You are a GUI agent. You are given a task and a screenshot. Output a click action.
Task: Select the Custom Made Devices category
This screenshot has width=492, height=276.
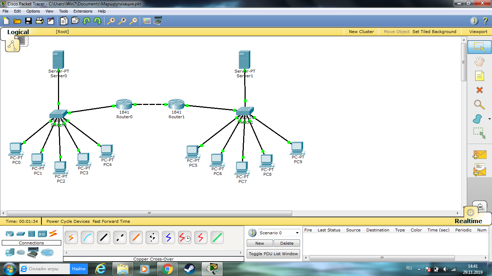click(x=33, y=253)
